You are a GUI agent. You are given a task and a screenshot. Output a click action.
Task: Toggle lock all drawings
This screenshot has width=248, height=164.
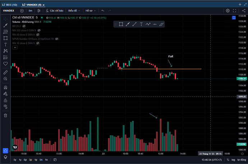click(x=5, y=100)
